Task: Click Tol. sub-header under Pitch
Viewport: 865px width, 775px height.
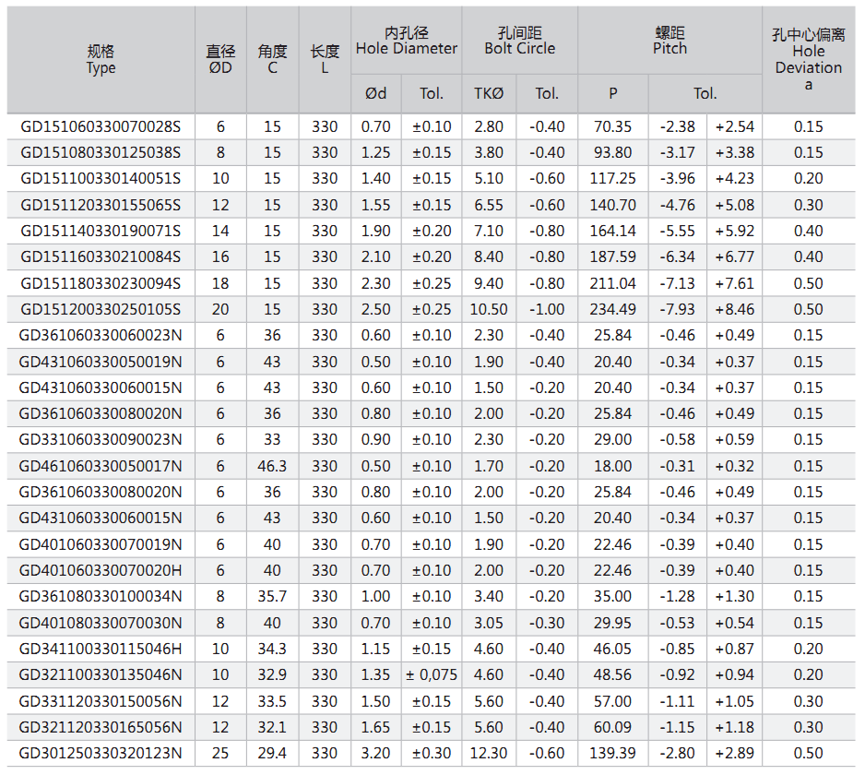Action: pyautogui.click(x=705, y=93)
